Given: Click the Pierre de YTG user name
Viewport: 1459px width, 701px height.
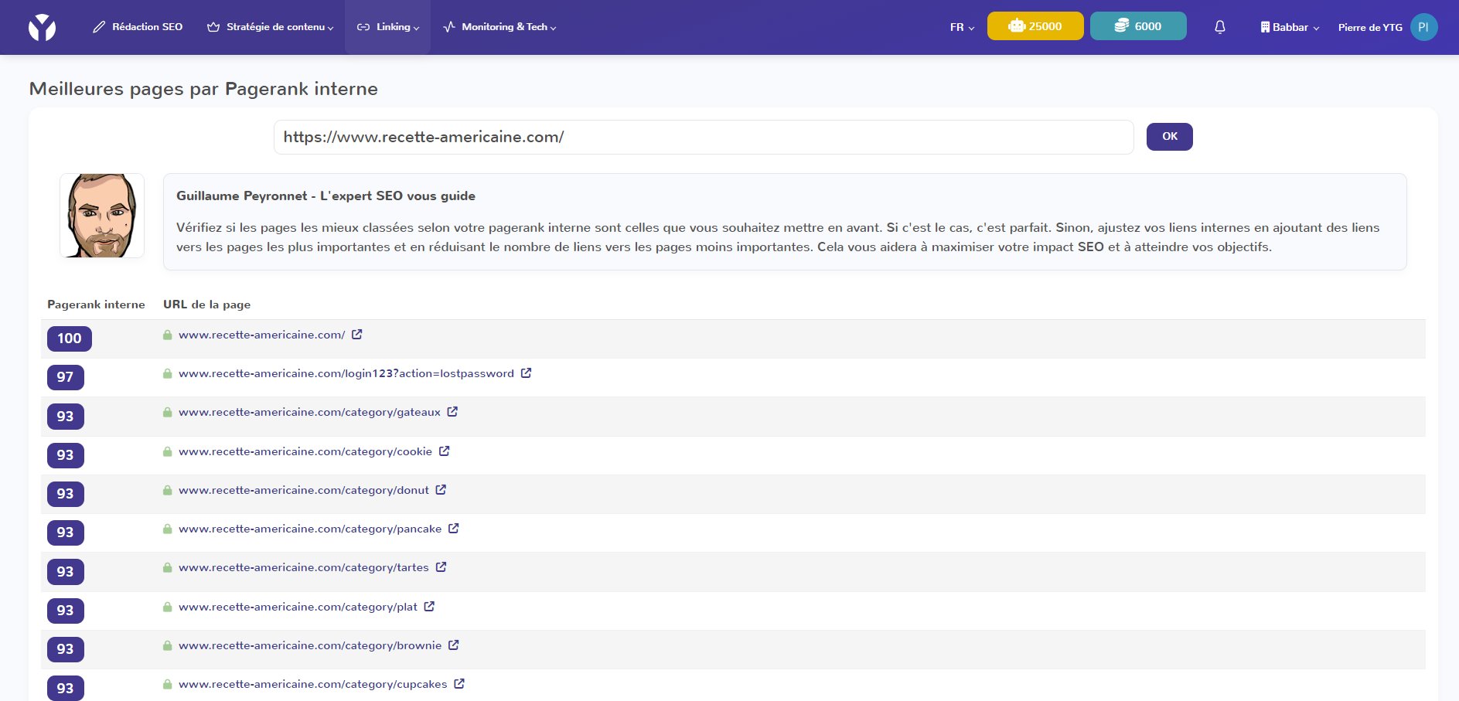Looking at the screenshot, I should click(1370, 27).
